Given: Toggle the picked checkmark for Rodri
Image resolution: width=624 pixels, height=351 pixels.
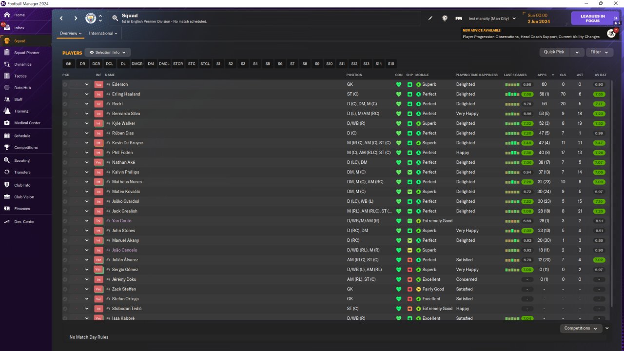Looking at the screenshot, I should click(x=65, y=104).
